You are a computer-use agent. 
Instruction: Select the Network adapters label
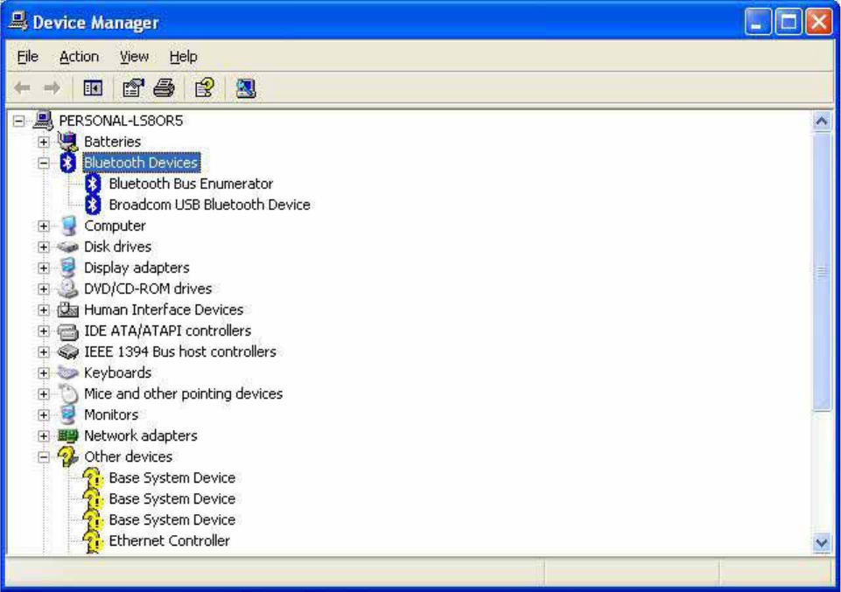pos(141,435)
